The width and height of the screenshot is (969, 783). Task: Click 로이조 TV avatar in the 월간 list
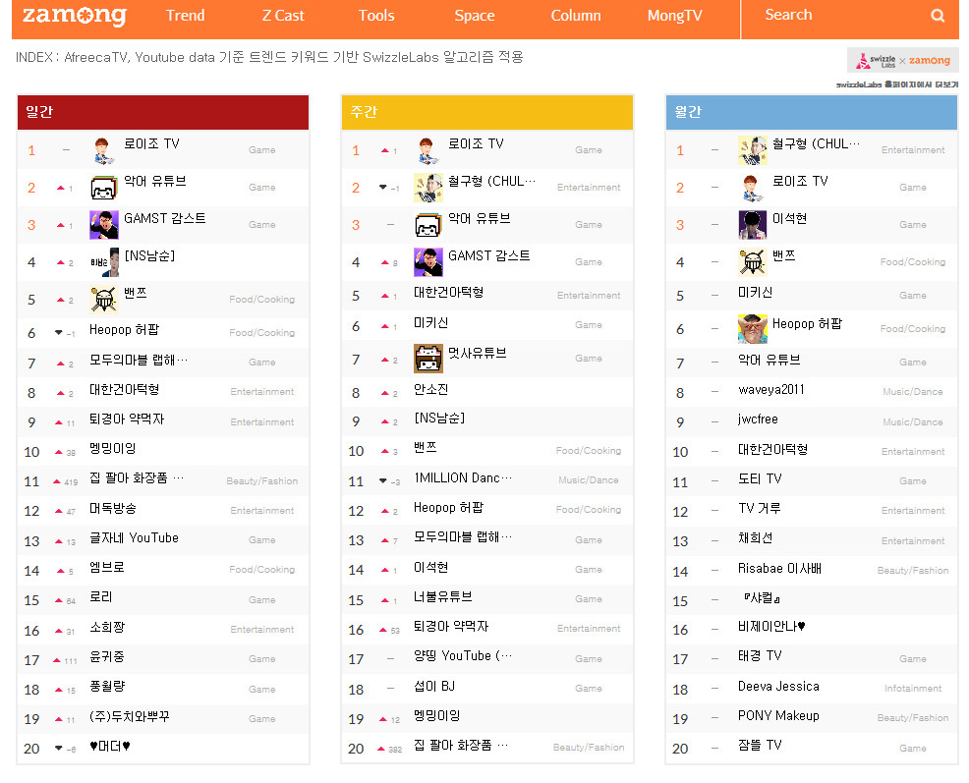753,188
